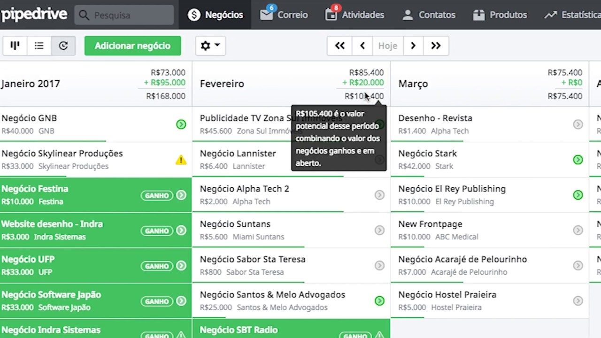The width and height of the screenshot is (601, 338).
Task: Click activity icon on Negócio GNB
Action: (181, 124)
